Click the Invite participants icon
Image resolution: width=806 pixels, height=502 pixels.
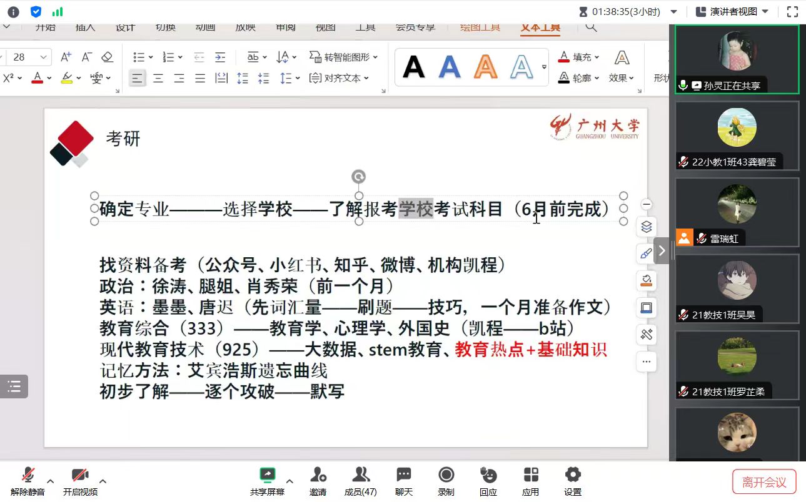pyautogui.click(x=318, y=481)
